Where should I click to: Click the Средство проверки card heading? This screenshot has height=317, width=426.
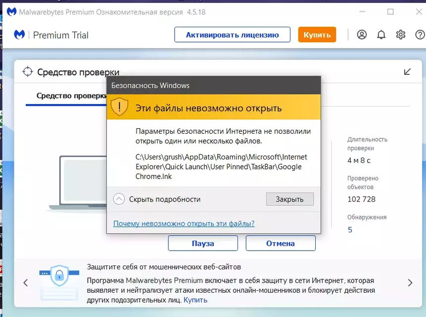pos(78,72)
